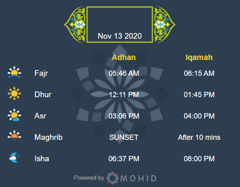The width and height of the screenshot is (240, 187).
Task: Click the After 10 mins iqamah entry
Action: tap(199, 137)
